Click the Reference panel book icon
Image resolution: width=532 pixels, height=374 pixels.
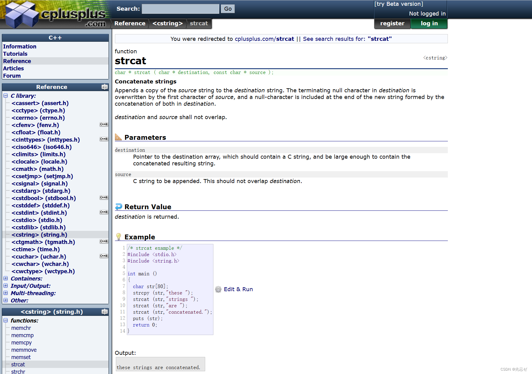pos(105,87)
